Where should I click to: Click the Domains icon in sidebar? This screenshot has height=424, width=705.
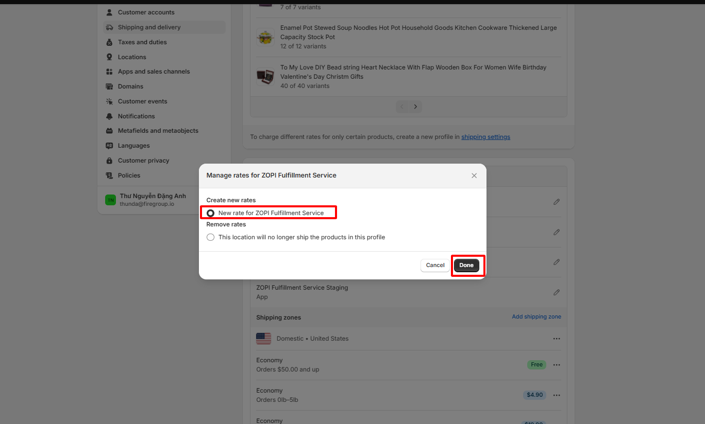(x=109, y=86)
